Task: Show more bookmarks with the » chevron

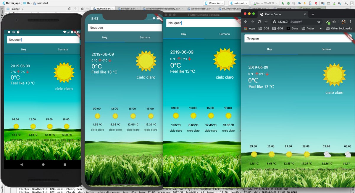Action: [x=321, y=28]
